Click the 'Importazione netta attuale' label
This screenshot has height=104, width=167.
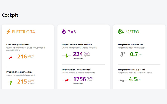pyautogui.click(x=77, y=45)
